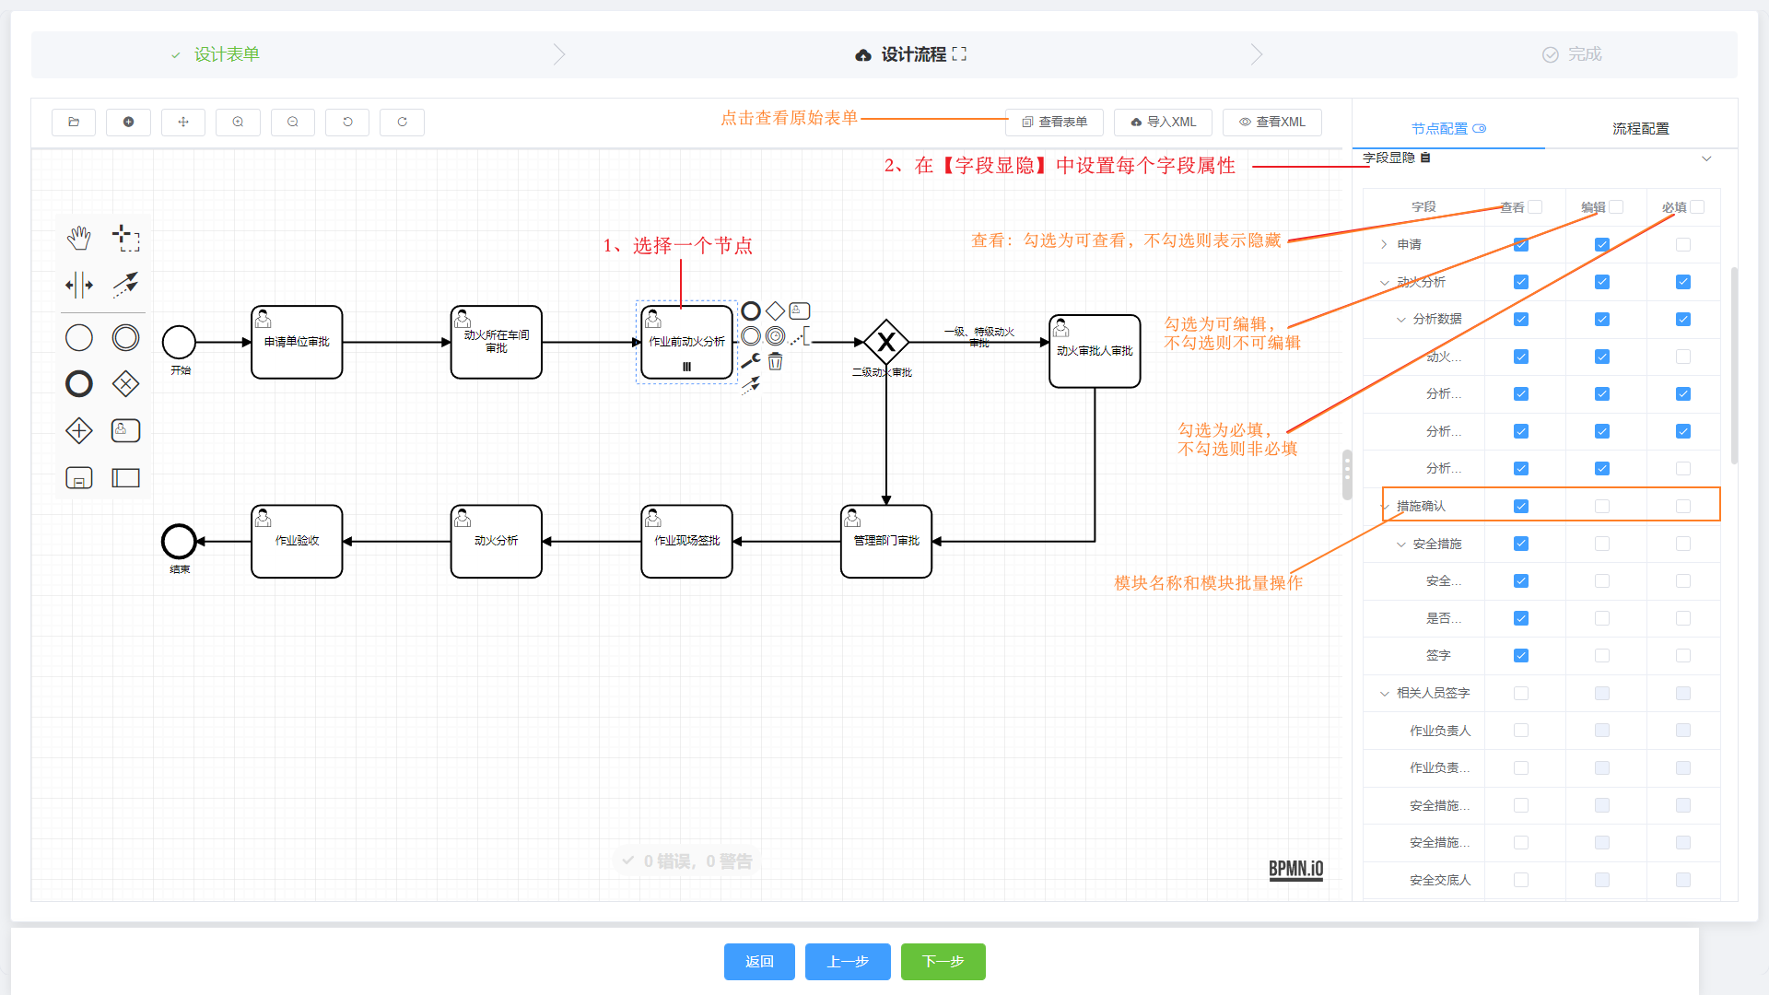Collapse the 措施确认 field group
The height and width of the screenshot is (995, 1769).
point(1384,507)
